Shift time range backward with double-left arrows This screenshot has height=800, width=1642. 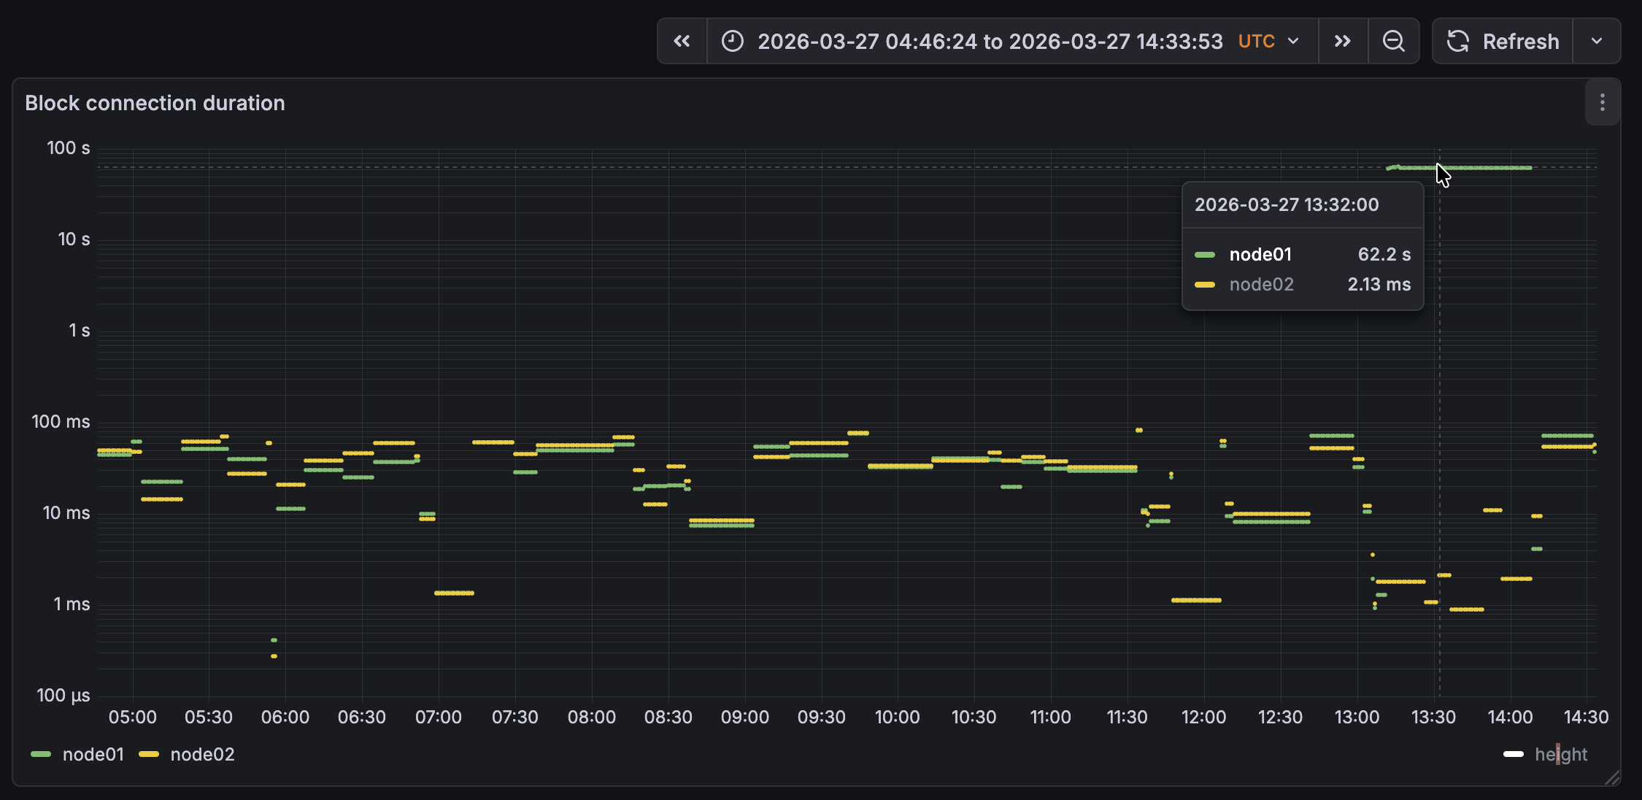[682, 42]
